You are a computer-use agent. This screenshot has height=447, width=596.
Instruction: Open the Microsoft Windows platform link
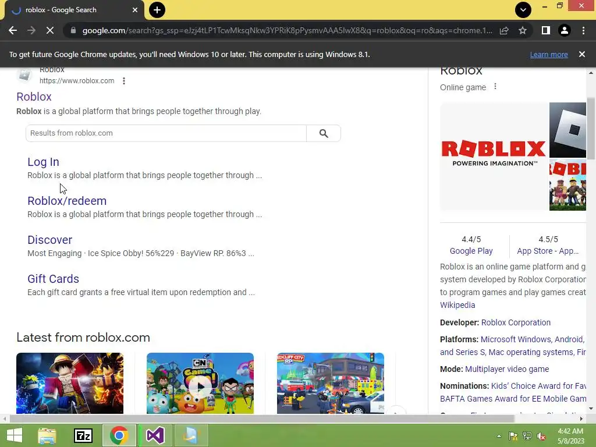516,339
